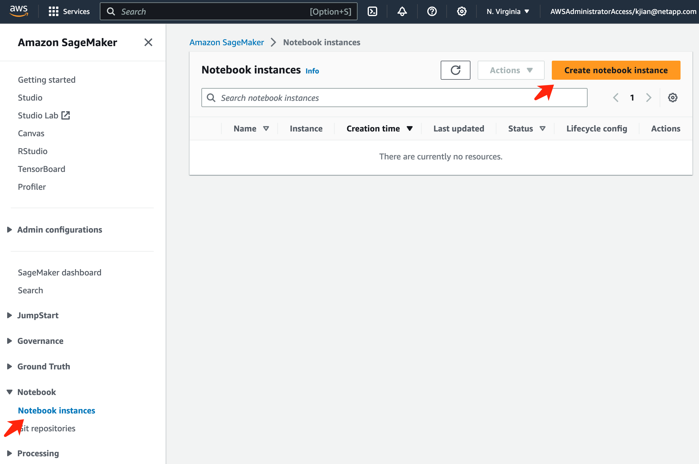Click the Search notebook instances input field

(394, 97)
